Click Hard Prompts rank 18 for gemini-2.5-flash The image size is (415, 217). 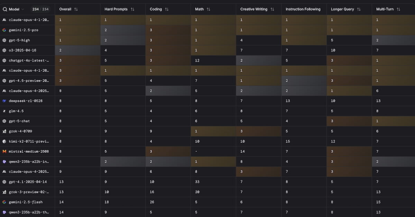(107, 202)
